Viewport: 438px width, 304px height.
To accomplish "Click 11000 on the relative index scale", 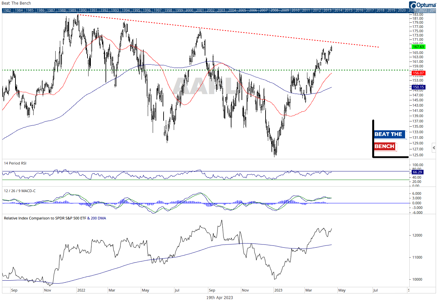I will [417, 257].
